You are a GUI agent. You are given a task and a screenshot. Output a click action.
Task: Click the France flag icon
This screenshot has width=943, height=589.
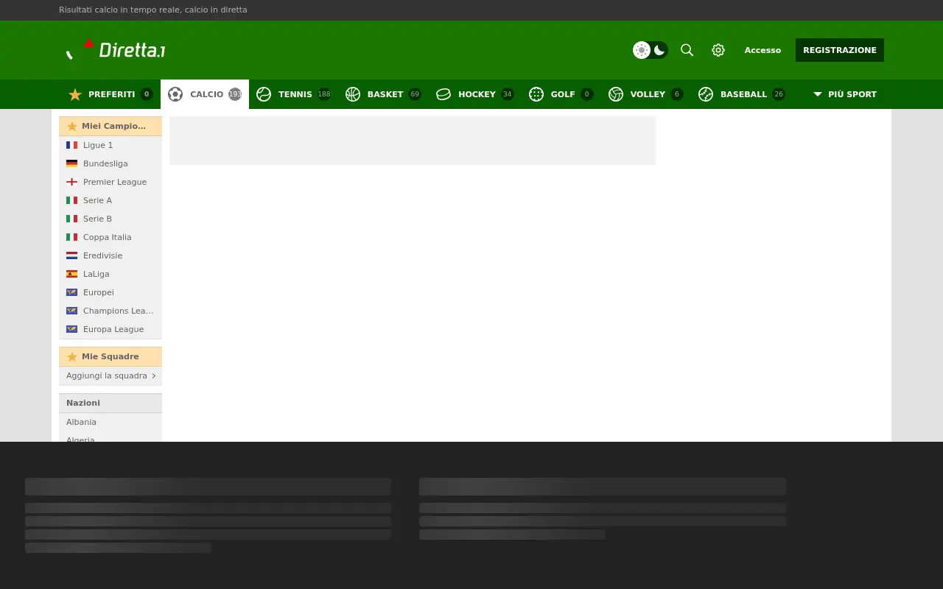(x=71, y=145)
